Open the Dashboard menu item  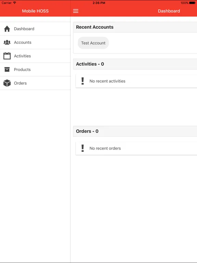point(35,29)
